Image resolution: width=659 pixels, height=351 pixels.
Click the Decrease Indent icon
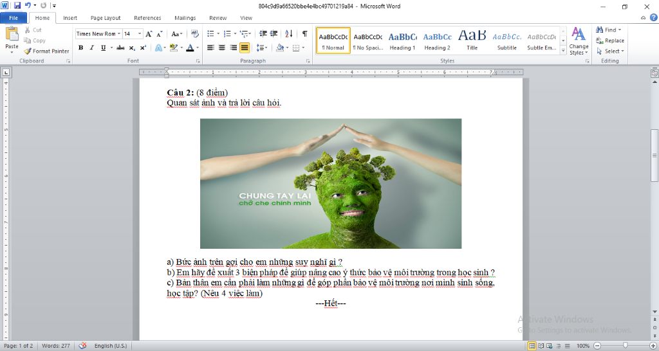click(x=263, y=33)
